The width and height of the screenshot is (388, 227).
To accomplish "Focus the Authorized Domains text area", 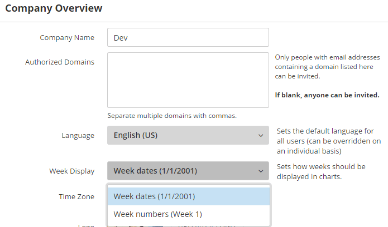I will (x=188, y=80).
